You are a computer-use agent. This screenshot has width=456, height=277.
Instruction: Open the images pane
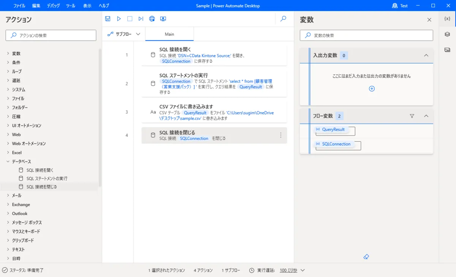447,49
